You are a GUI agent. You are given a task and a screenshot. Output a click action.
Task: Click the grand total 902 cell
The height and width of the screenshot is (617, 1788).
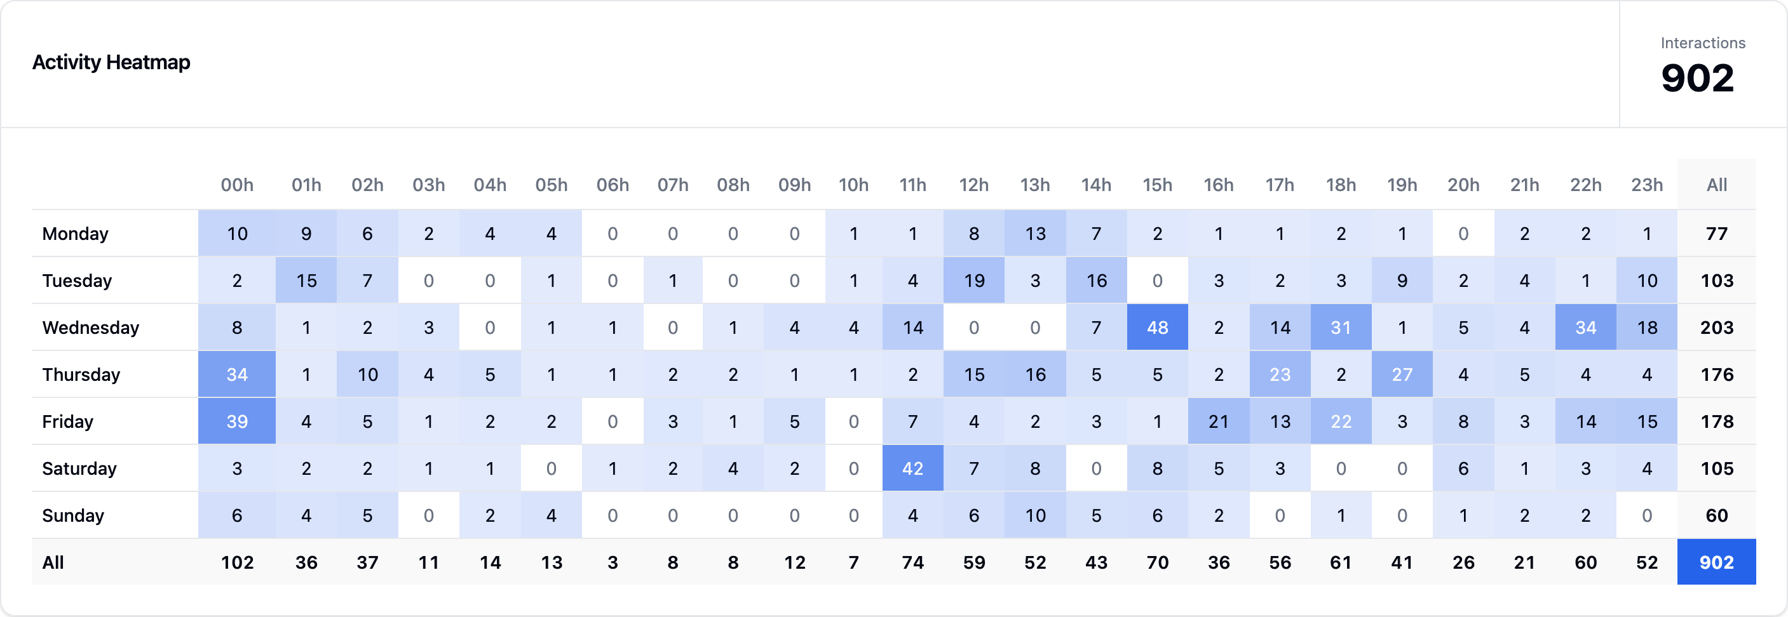click(x=1716, y=562)
